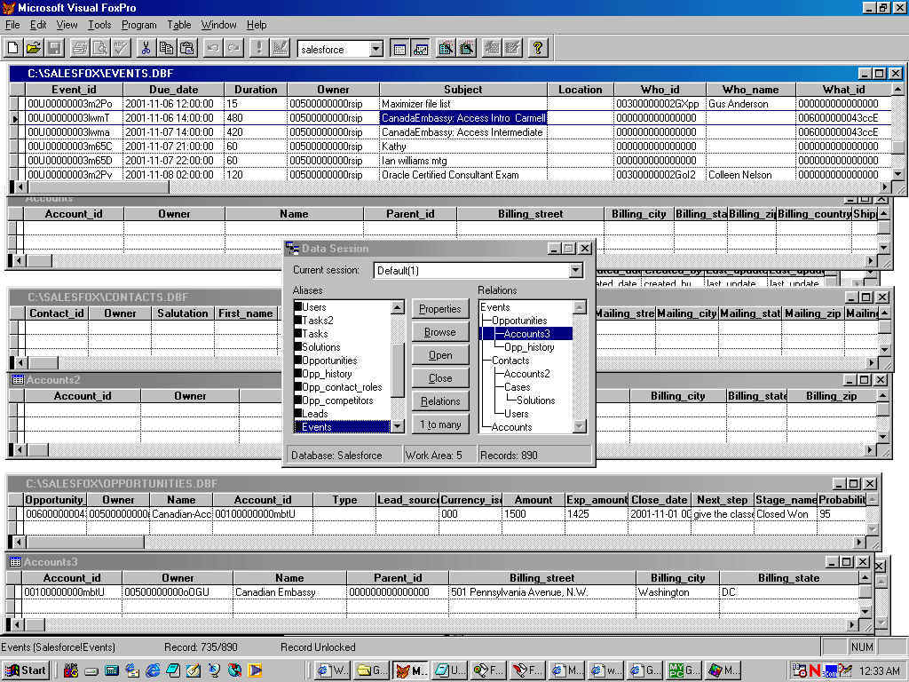Open Help with the question mark icon

(537, 48)
